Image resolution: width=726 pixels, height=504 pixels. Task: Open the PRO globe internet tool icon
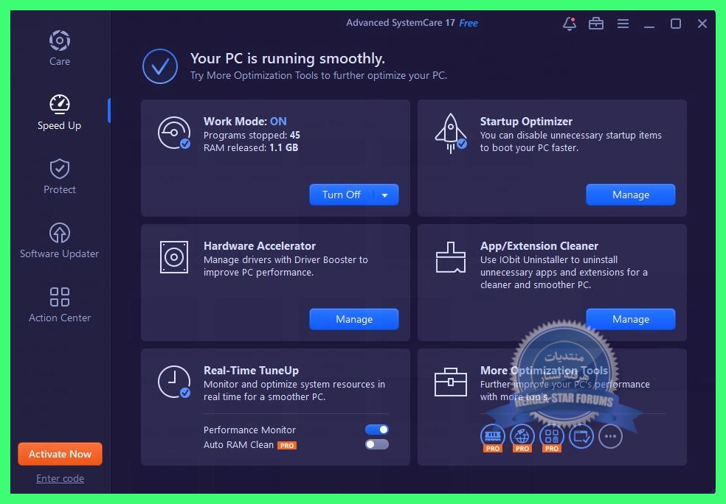click(x=522, y=437)
